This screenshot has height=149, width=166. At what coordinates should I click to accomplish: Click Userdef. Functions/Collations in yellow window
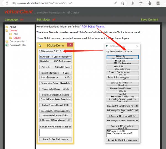[55, 95]
